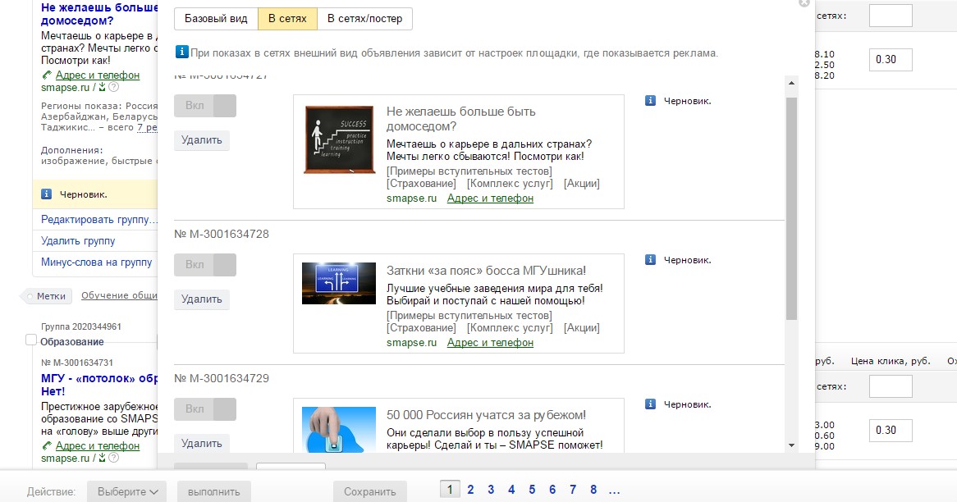Viewport: 957px width, 502px height.
Task: Open the МГУ - «потолок» ad title
Action: pos(99,385)
